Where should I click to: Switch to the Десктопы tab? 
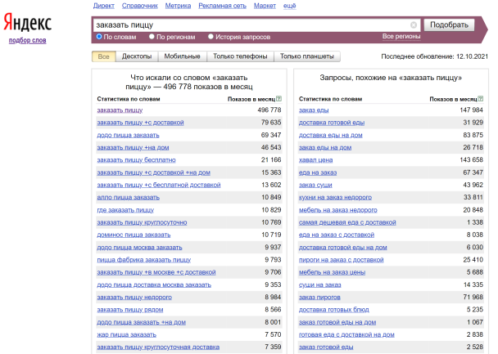click(137, 56)
